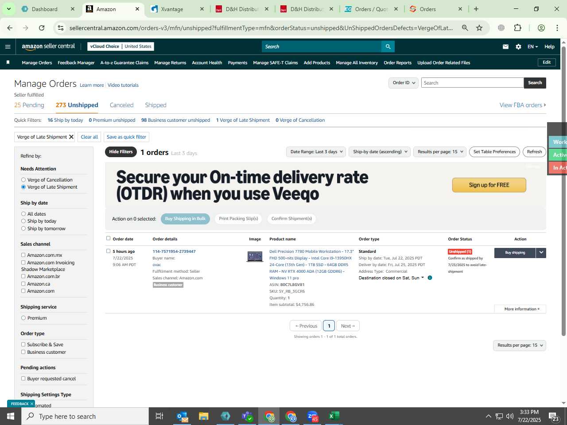The image size is (567, 425).
Task: Click the top Seller Central search field
Action: [x=322, y=46]
